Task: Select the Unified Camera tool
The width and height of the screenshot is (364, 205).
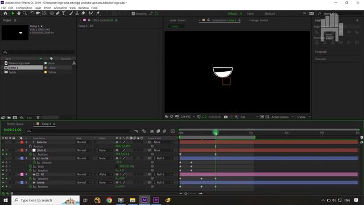Action: pos(38,14)
